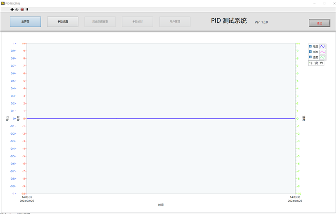Image resolution: width=336 pixels, height=214 pixels.
Task: Click the 历史数据查看 button
Action: click(x=100, y=21)
